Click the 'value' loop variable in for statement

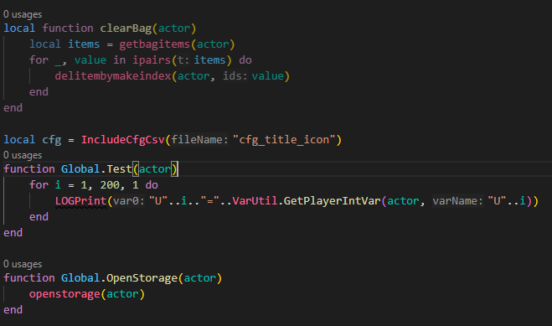[90, 60]
